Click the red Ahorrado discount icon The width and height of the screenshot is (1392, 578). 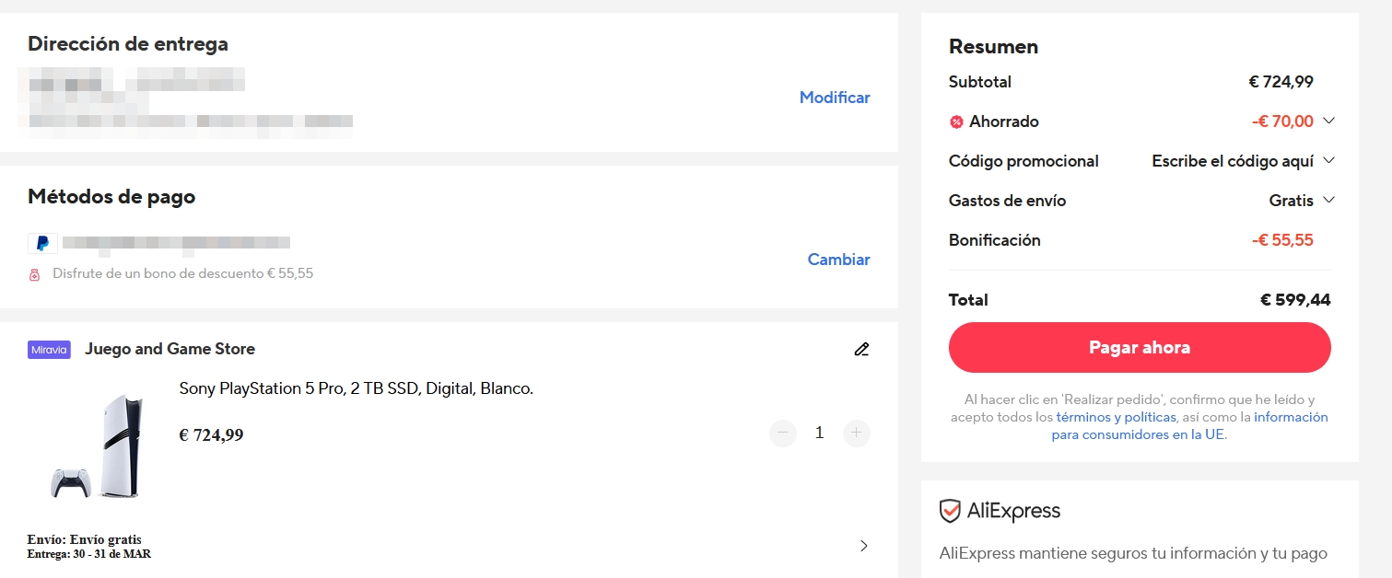point(956,121)
